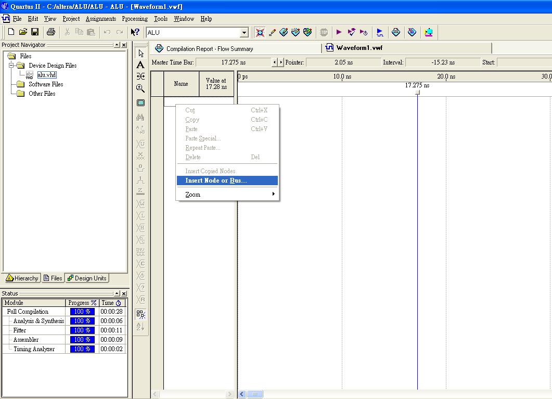The image size is (552, 399).
Task: Click the master time bar handle
Action: (x=417, y=93)
